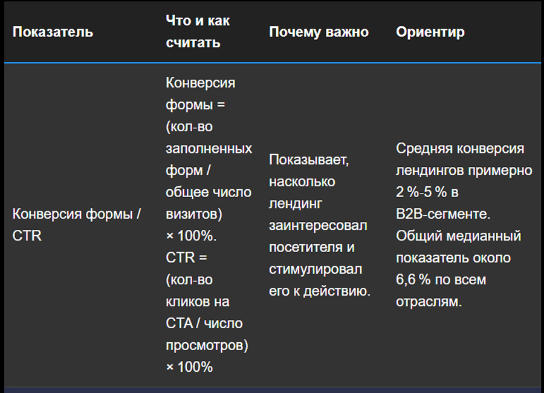Click the word "заполненных" in the formula
Screen dimensions: 544x393
coord(209,148)
